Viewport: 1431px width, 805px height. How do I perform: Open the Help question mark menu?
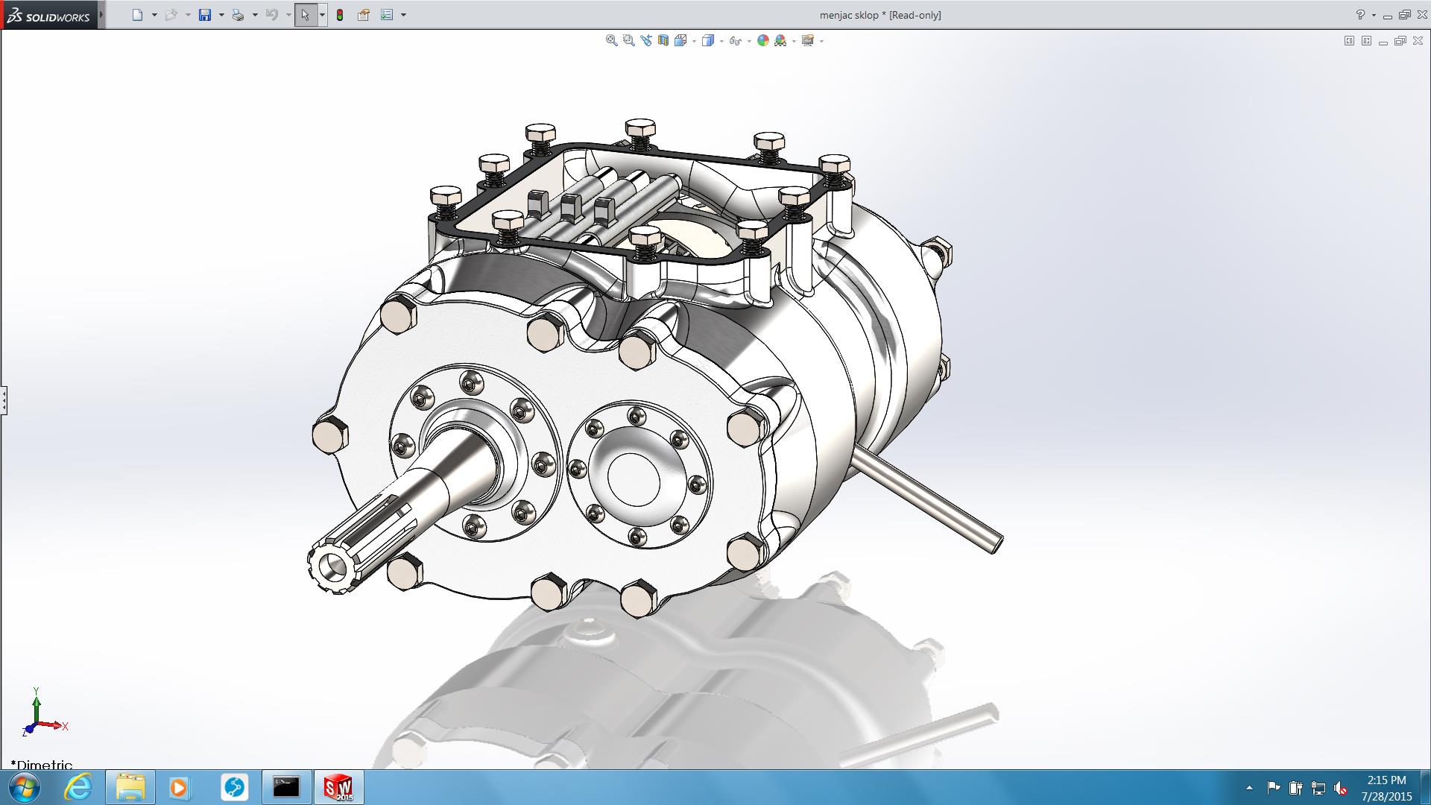1360,15
